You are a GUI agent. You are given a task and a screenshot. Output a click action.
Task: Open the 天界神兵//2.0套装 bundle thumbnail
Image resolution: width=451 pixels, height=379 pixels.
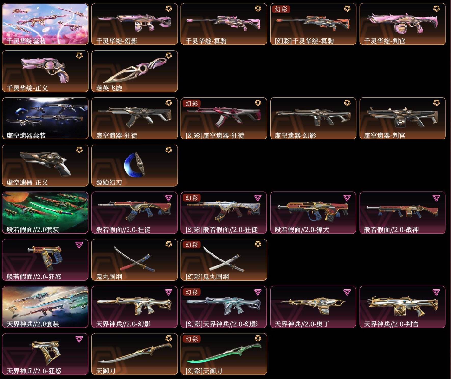(x=45, y=307)
